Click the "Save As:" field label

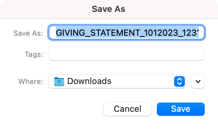pyautogui.click(x=28, y=33)
